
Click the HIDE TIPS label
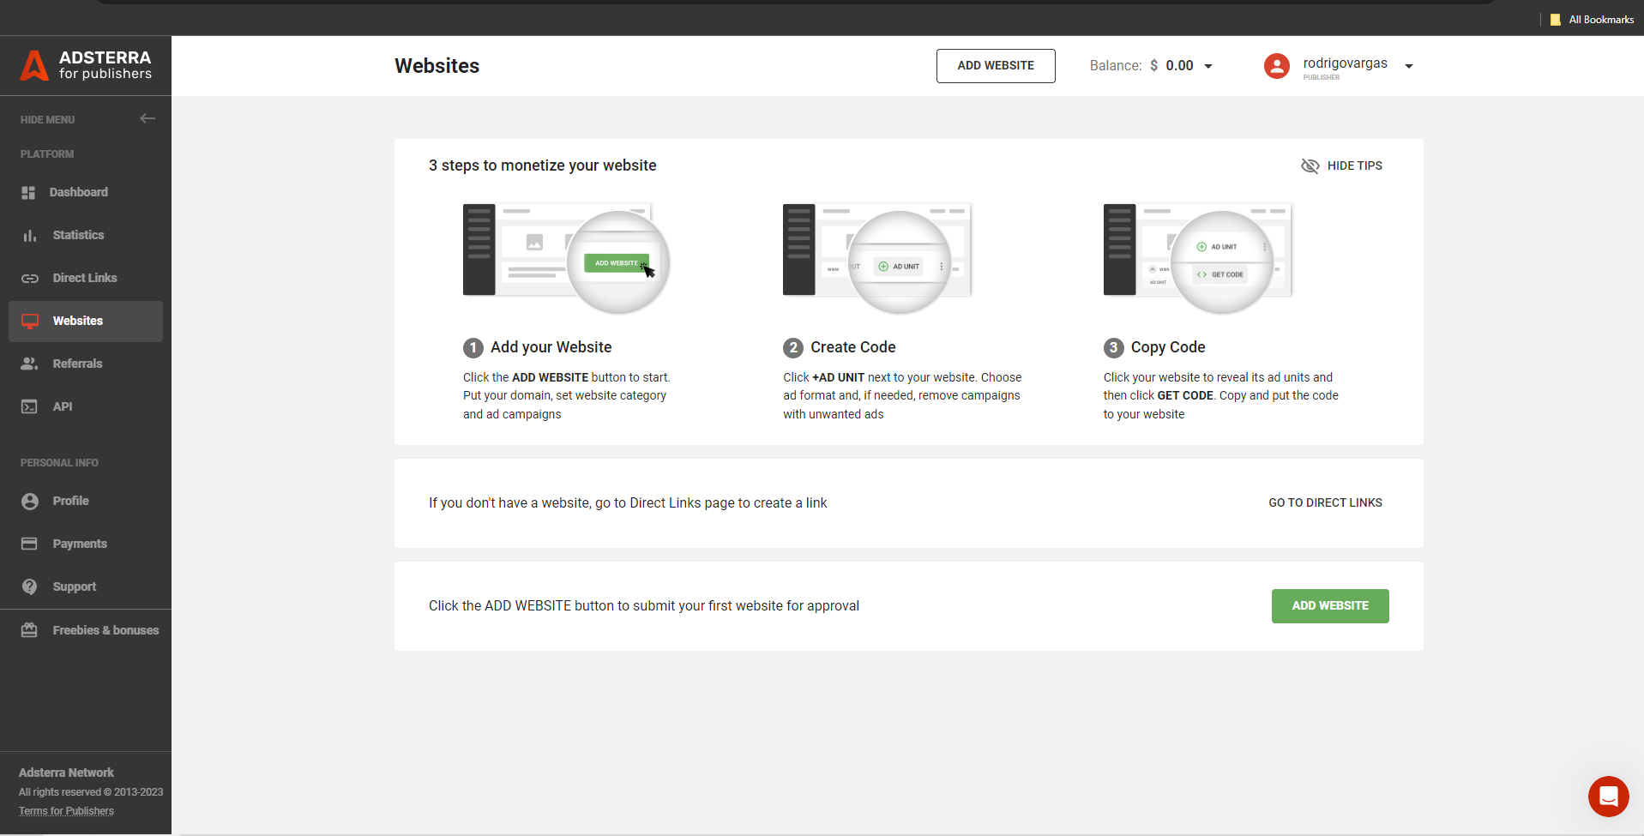point(1354,166)
